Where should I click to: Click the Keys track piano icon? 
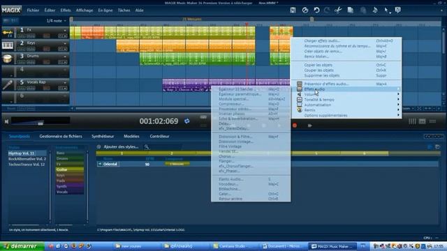click(x=8, y=45)
